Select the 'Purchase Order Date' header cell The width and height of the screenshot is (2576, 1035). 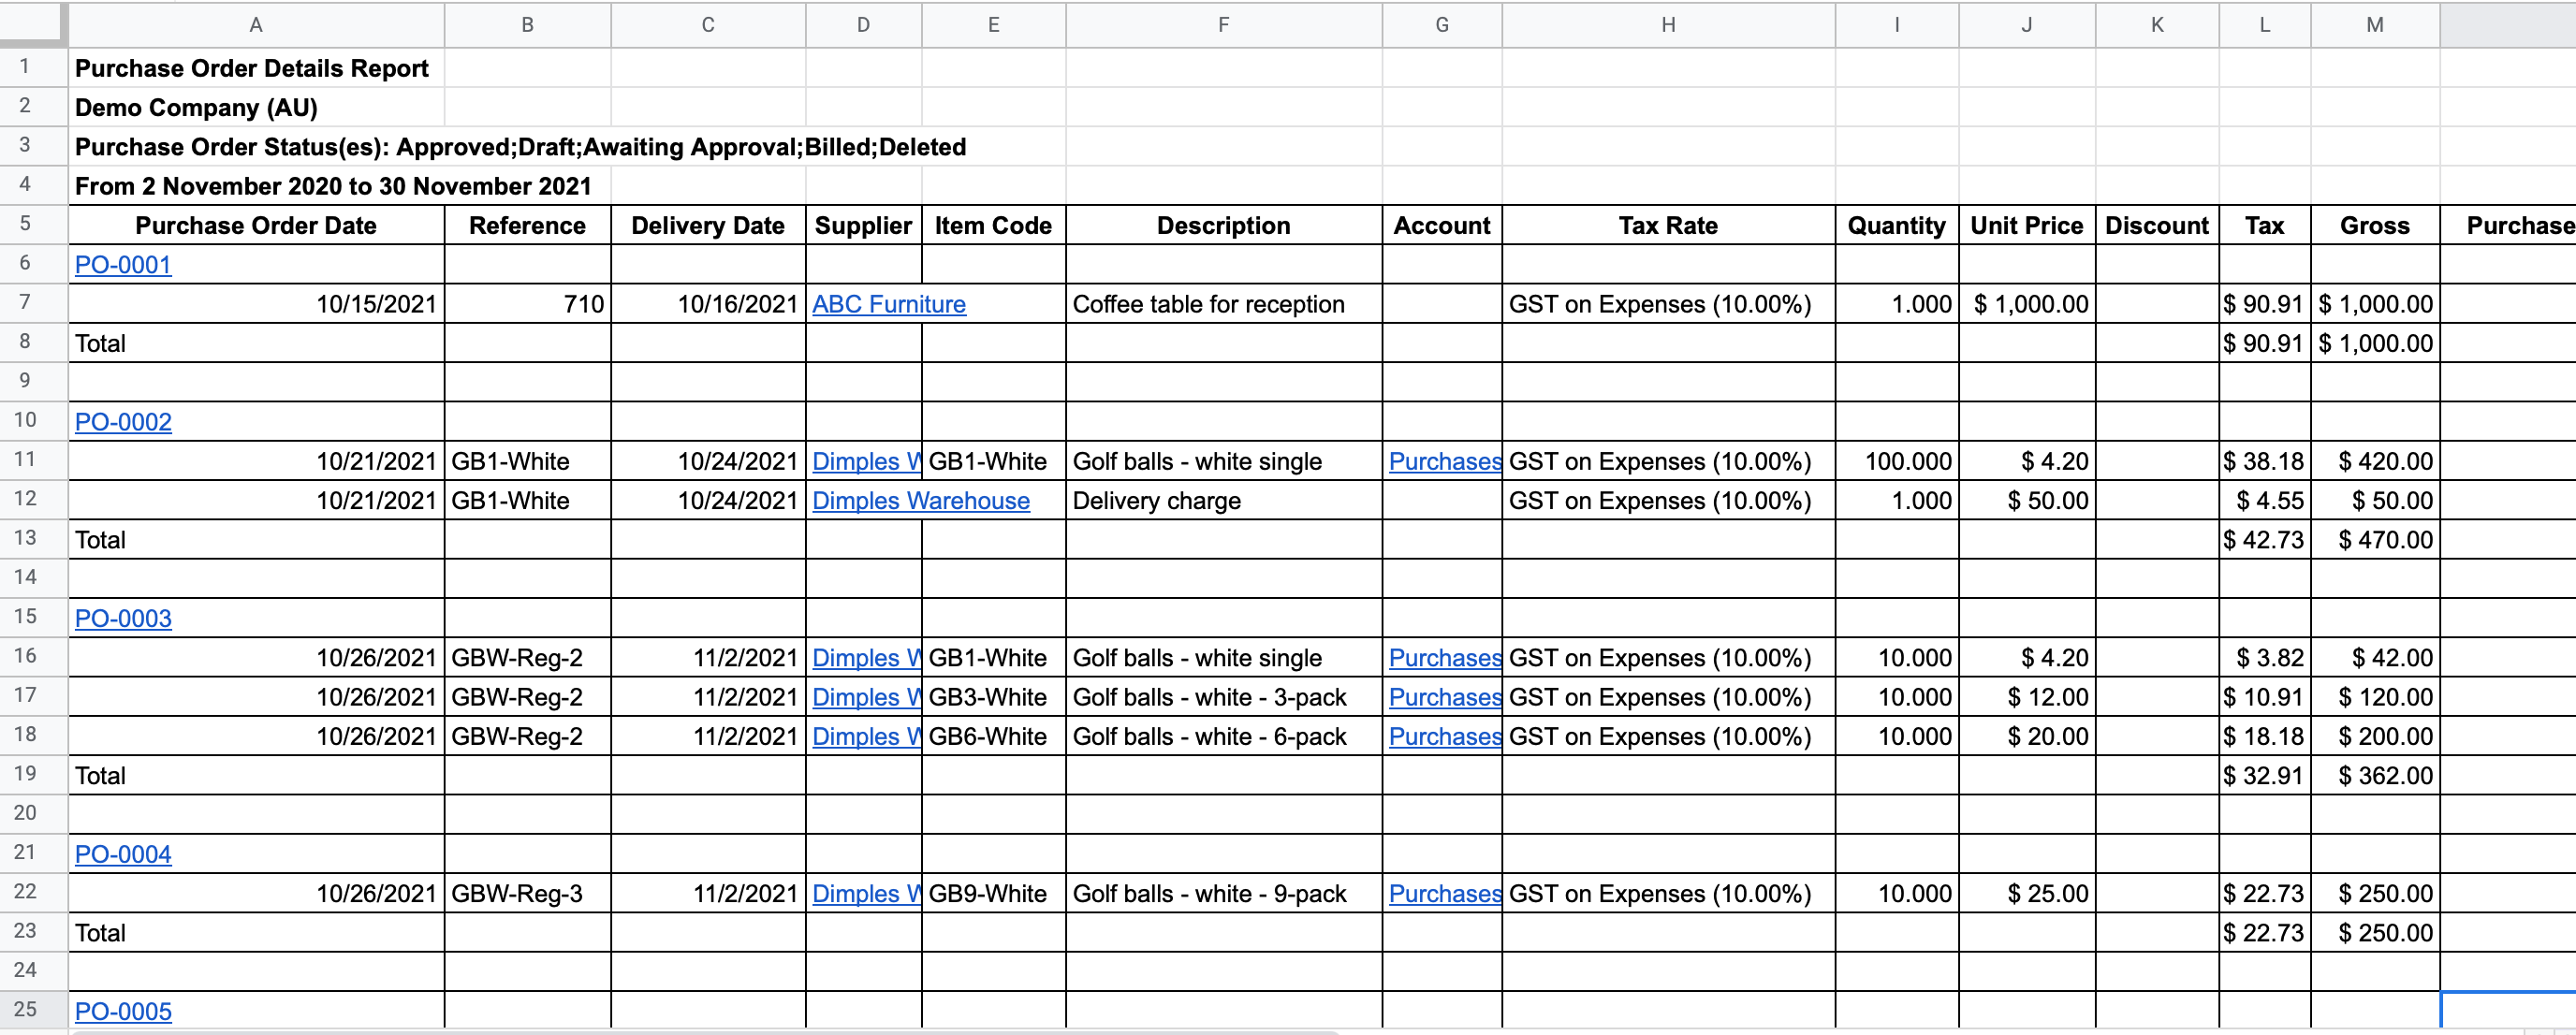pos(256,226)
